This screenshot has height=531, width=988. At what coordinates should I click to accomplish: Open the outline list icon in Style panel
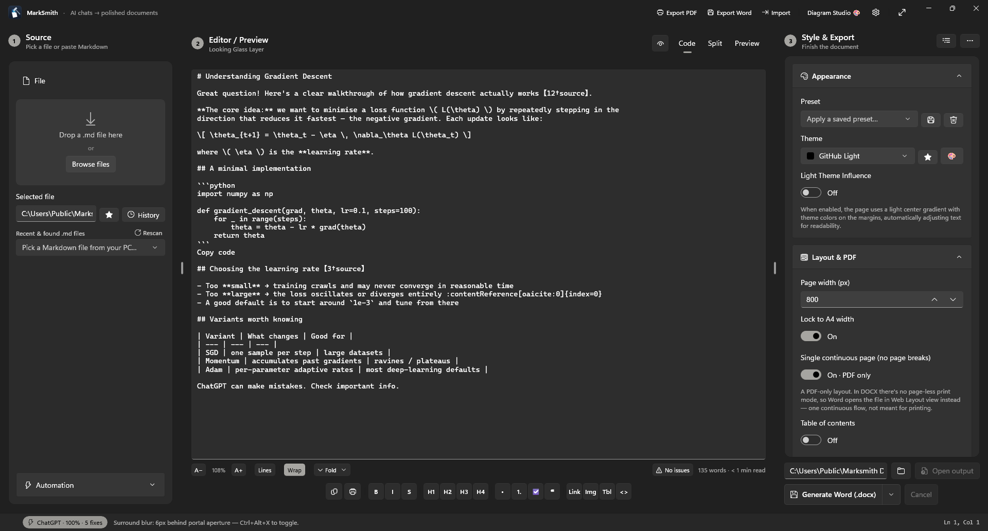click(946, 40)
